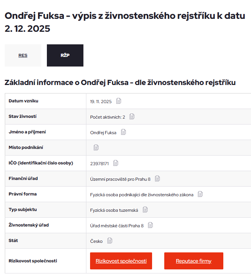Copy the Datum vzniku value icon
The height and width of the screenshot is (279, 251).
(118, 101)
